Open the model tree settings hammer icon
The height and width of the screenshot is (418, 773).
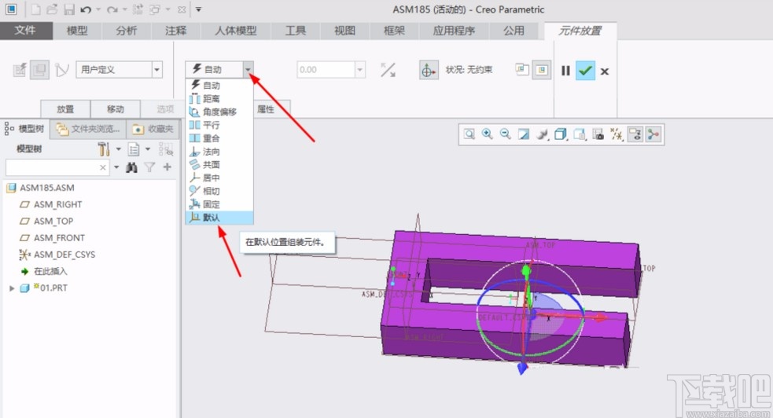[104, 148]
